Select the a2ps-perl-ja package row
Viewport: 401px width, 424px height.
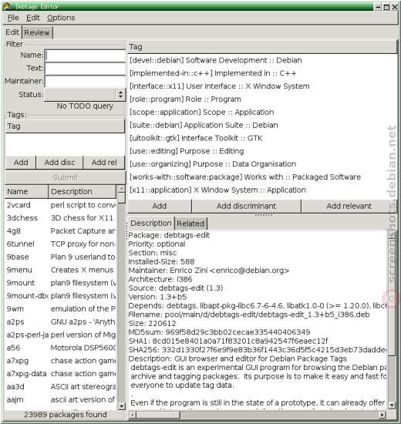[x=61, y=335]
